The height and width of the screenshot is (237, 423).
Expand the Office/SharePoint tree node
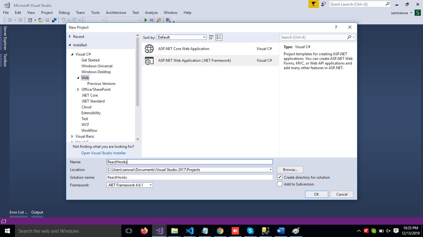pos(78,89)
